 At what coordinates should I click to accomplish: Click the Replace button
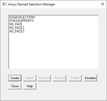(x=44, y=78)
